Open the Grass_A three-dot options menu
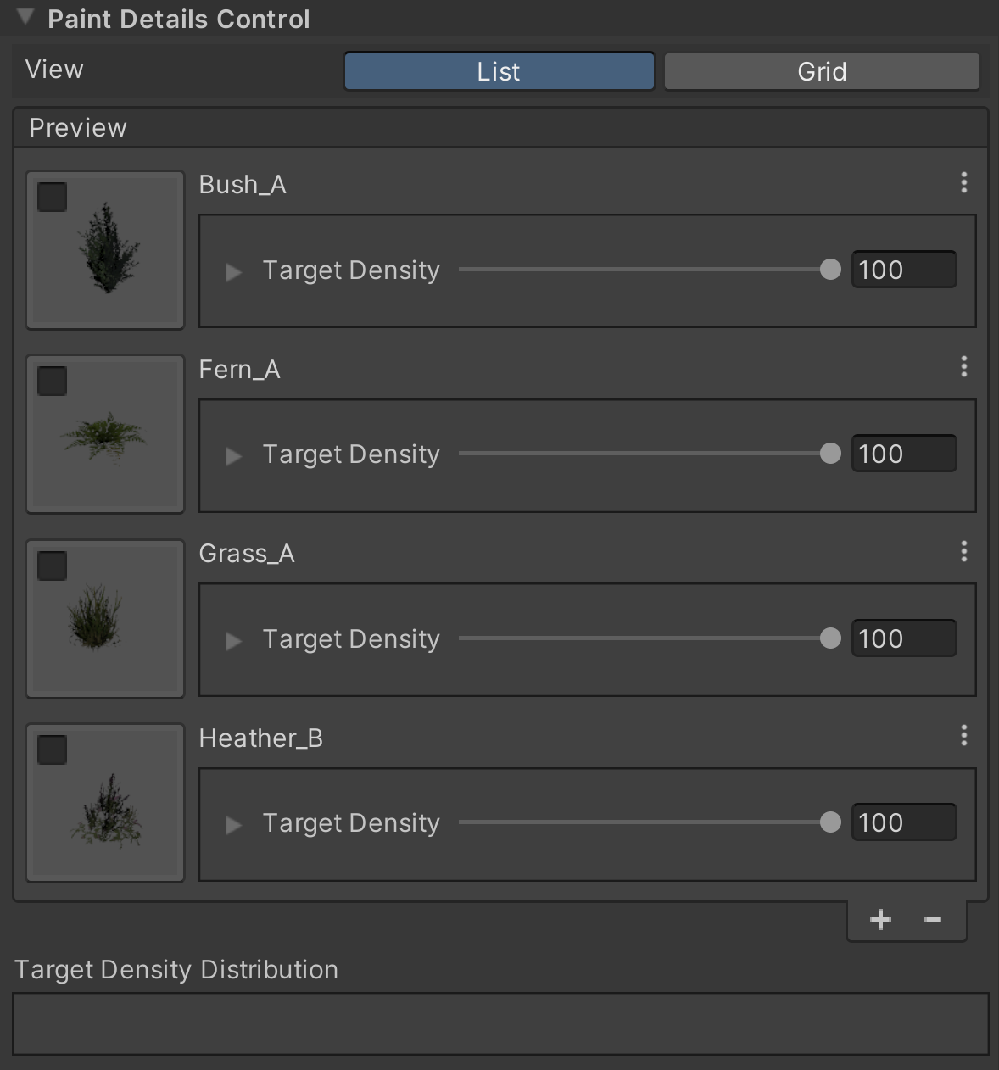999x1070 pixels. pyautogui.click(x=963, y=552)
